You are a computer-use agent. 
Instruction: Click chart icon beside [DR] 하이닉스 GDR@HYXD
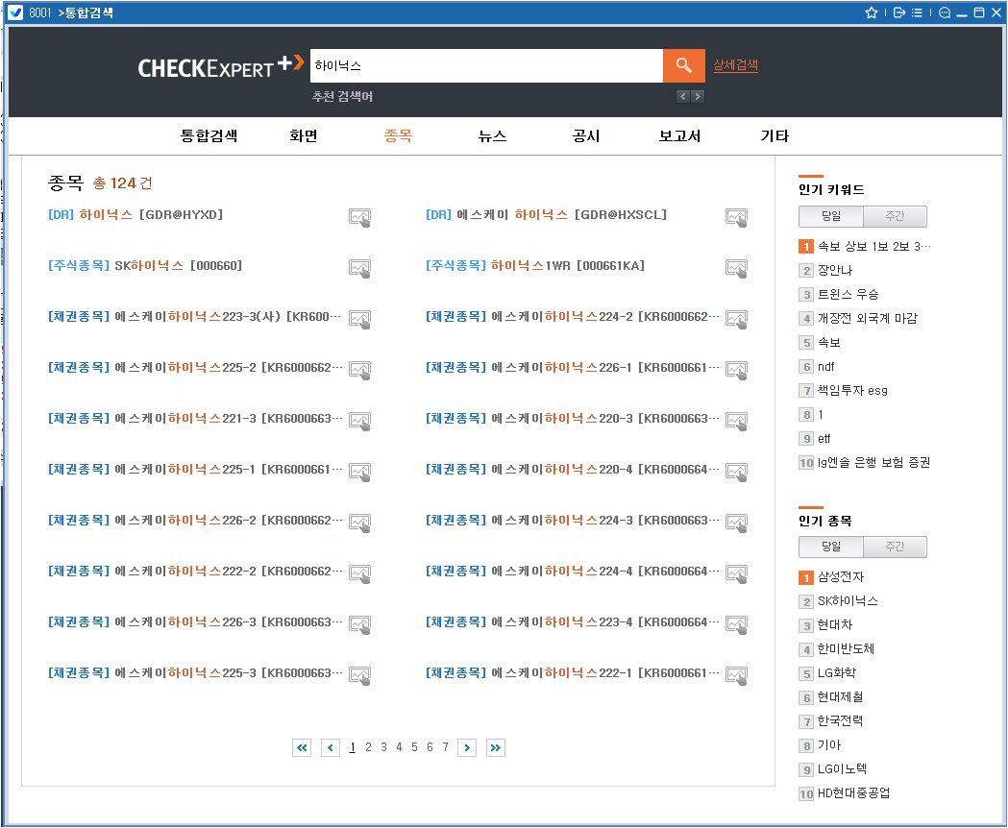click(x=359, y=218)
